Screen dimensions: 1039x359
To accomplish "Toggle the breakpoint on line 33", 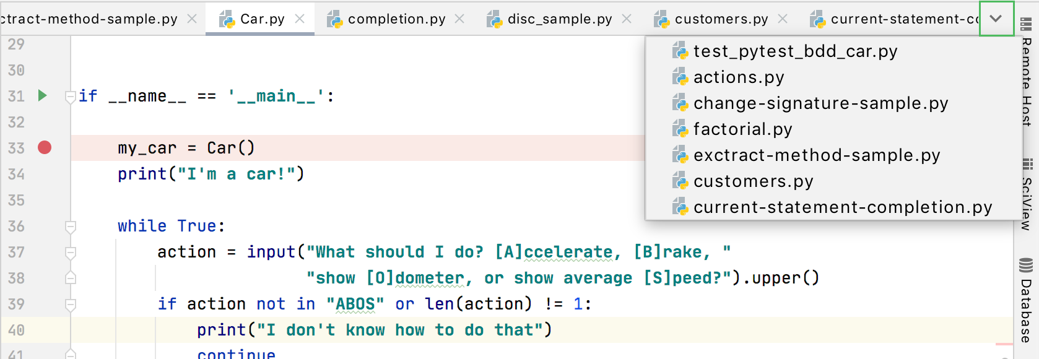I will (45, 148).
